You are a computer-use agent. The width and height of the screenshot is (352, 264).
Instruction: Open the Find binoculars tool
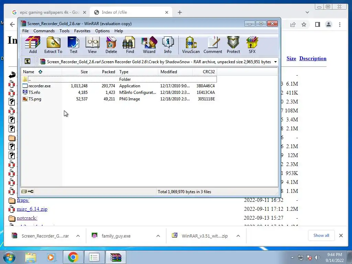click(x=130, y=45)
